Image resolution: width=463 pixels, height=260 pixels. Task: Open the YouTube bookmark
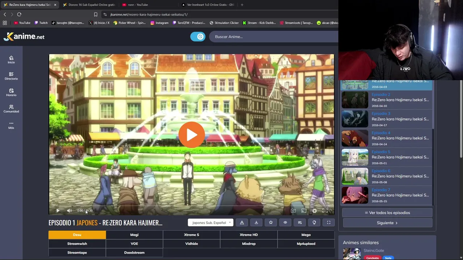(22, 23)
